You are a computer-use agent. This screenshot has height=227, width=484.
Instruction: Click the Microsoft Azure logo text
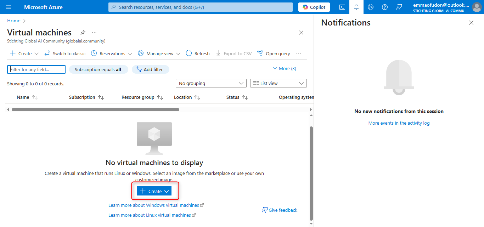43,7
